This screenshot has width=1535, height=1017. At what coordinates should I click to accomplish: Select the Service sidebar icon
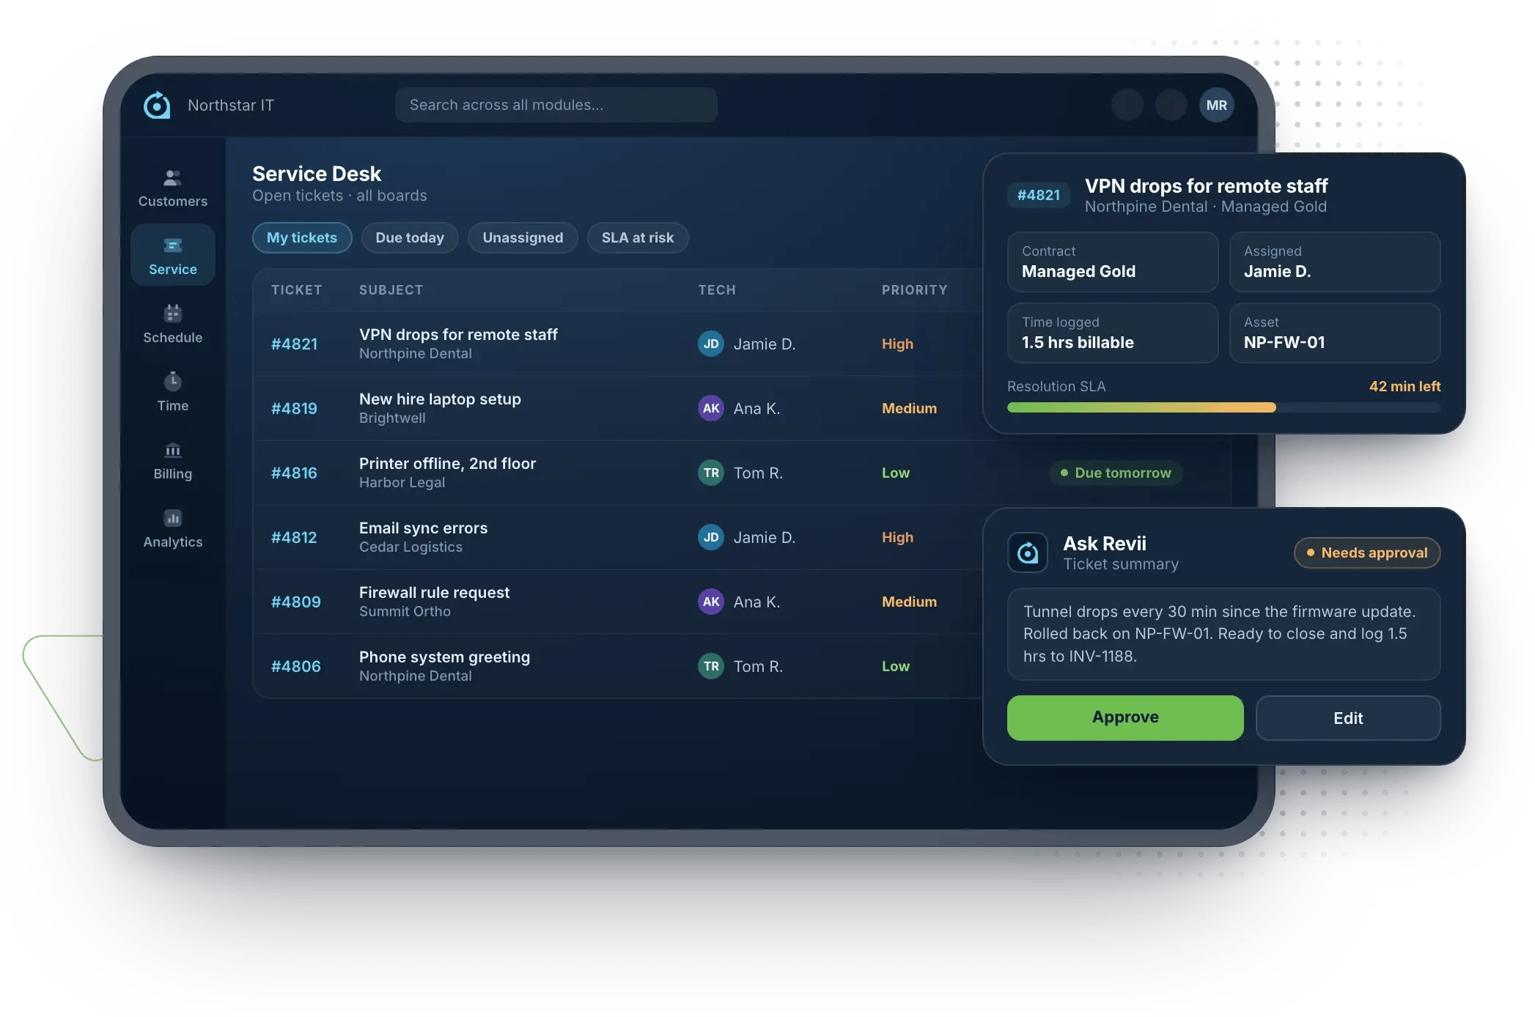[x=173, y=245]
